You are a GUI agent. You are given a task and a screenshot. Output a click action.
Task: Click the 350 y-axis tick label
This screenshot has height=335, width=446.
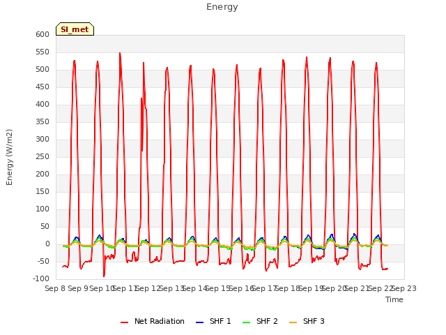pos(43,122)
